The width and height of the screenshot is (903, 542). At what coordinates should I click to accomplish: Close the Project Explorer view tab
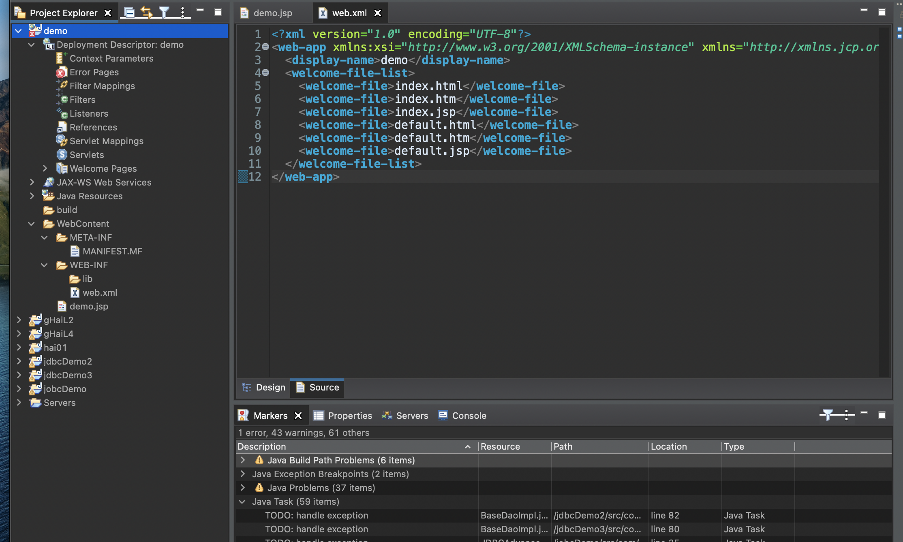click(x=108, y=13)
